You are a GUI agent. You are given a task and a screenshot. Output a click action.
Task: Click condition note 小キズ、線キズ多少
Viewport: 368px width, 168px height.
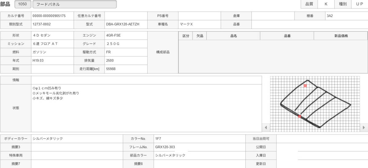(48, 98)
